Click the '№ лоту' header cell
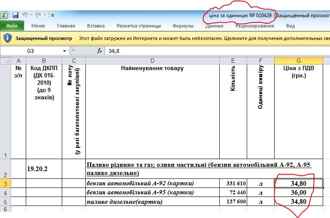The width and height of the screenshot is (330, 218). click(74, 111)
